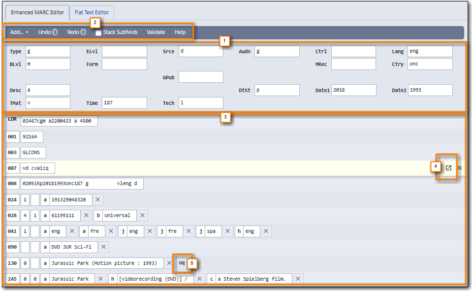Click Validate in the toolbar
Viewport: 472px width, 291px height.
point(156,32)
